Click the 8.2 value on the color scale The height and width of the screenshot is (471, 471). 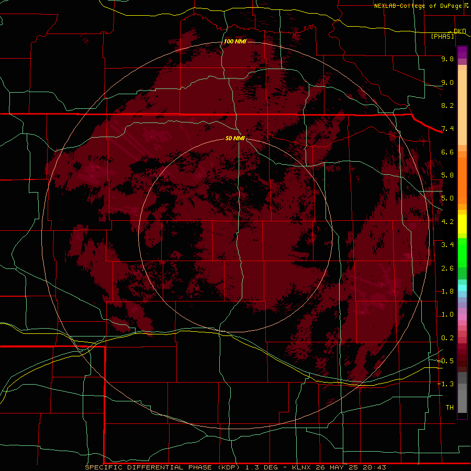(447, 105)
